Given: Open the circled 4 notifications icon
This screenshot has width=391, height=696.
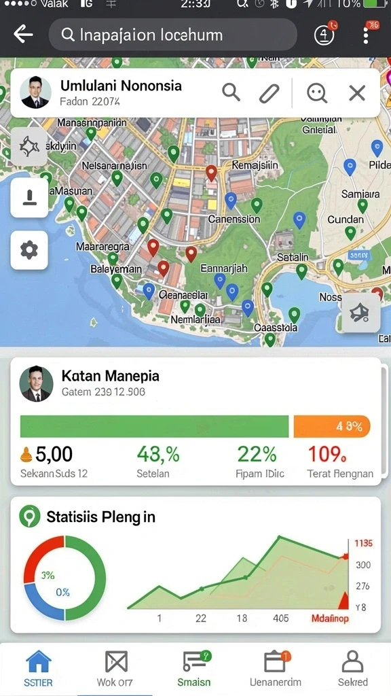Looking at the screenshot, I should tap(324, 35).
